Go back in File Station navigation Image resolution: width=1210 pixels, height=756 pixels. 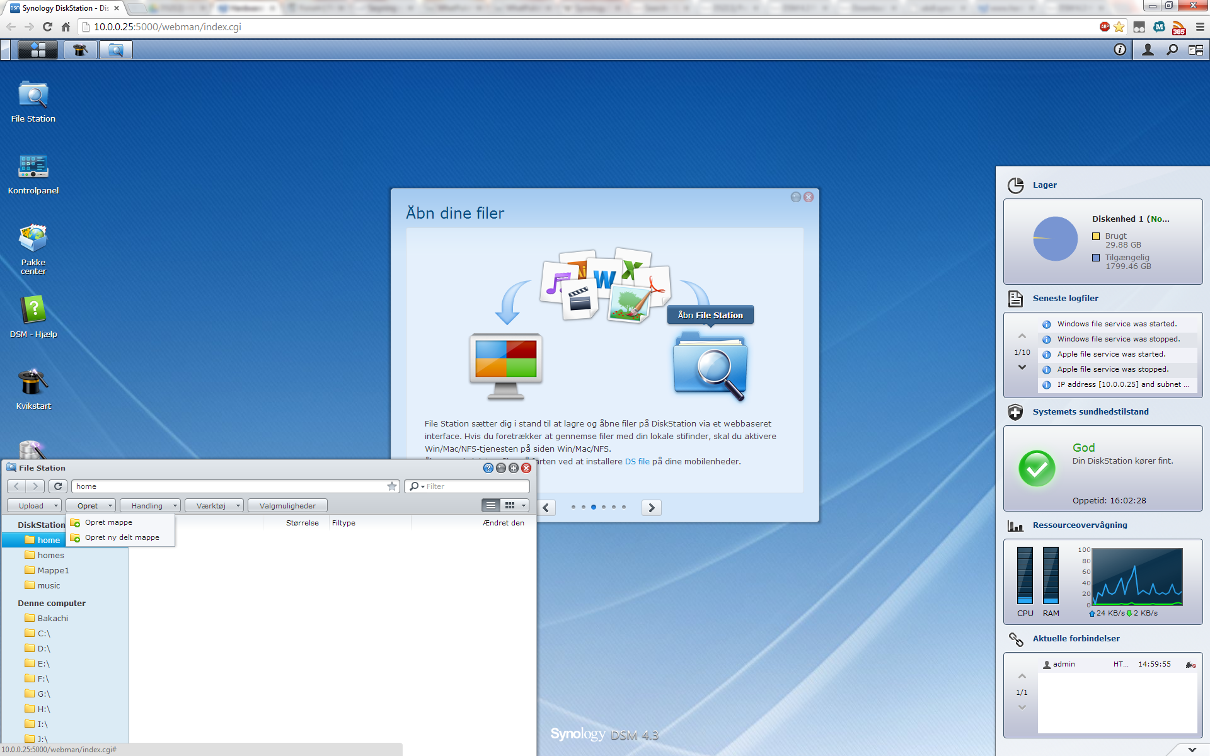(16, 486)
